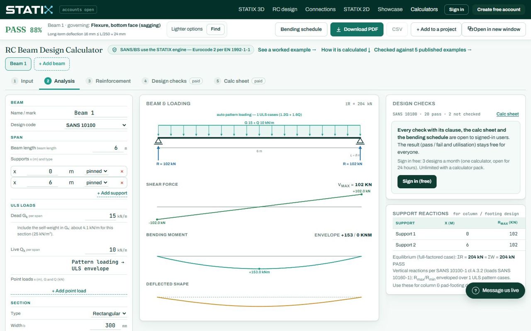Open the worked example link
This screenshot has width=531, height=331.
click(287, 50)
